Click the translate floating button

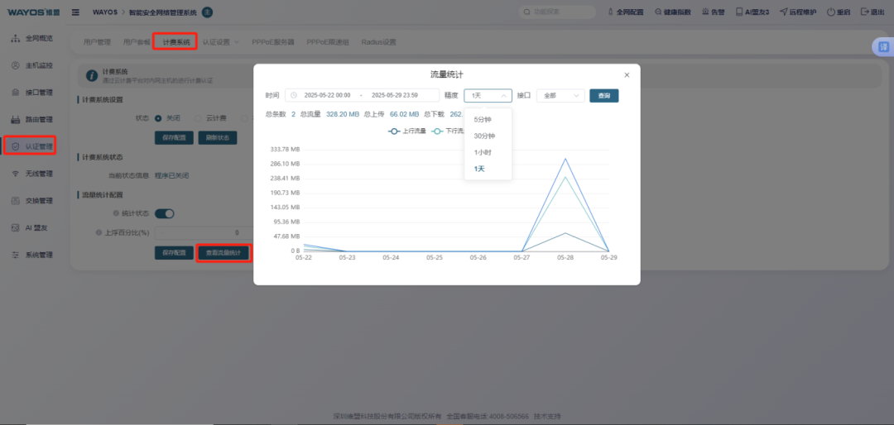pos(883,48)
